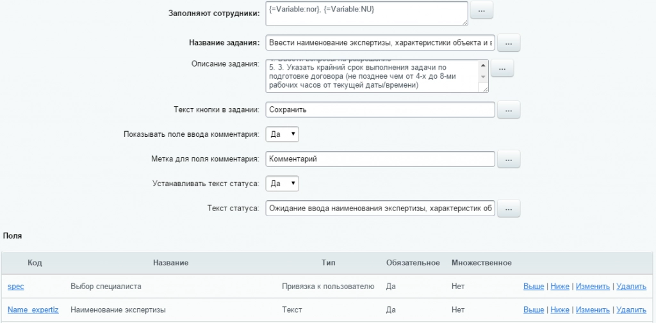Viewport: 656px width, 323px height.
Task: Click the '...' button beside Название задания
Action: [x=509, y=43]
